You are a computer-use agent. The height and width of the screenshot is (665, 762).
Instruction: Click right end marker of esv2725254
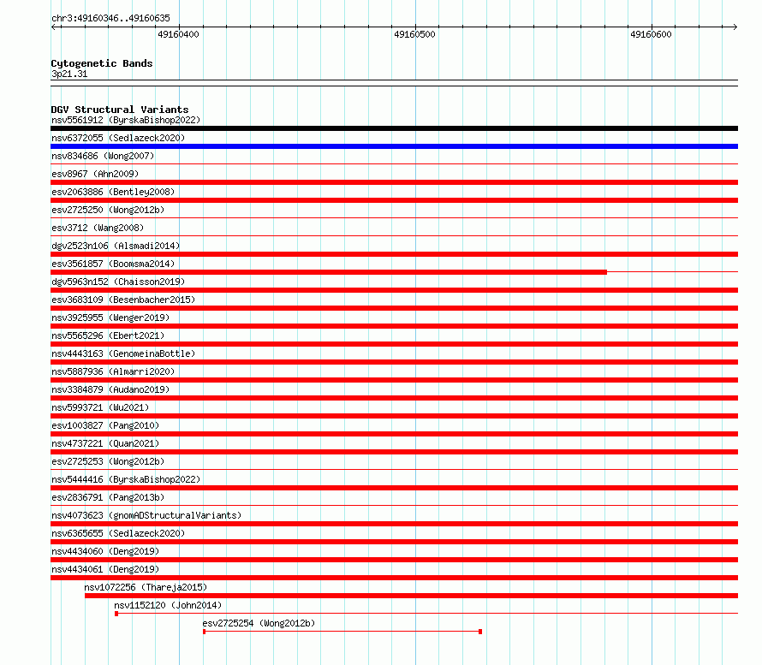(x=480, y=632)
